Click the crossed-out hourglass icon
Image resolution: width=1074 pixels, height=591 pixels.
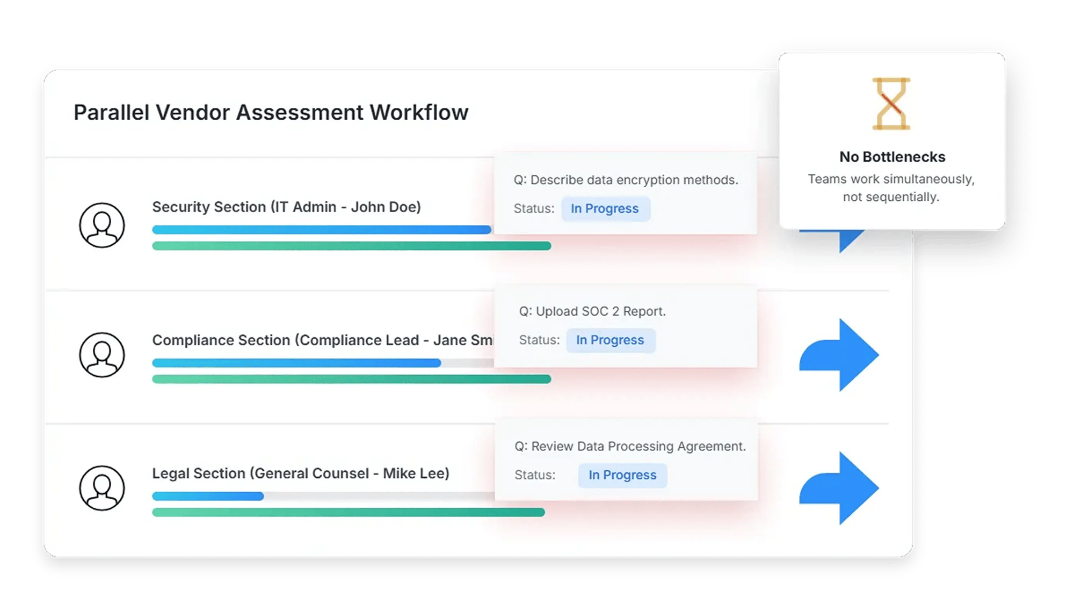891,104
